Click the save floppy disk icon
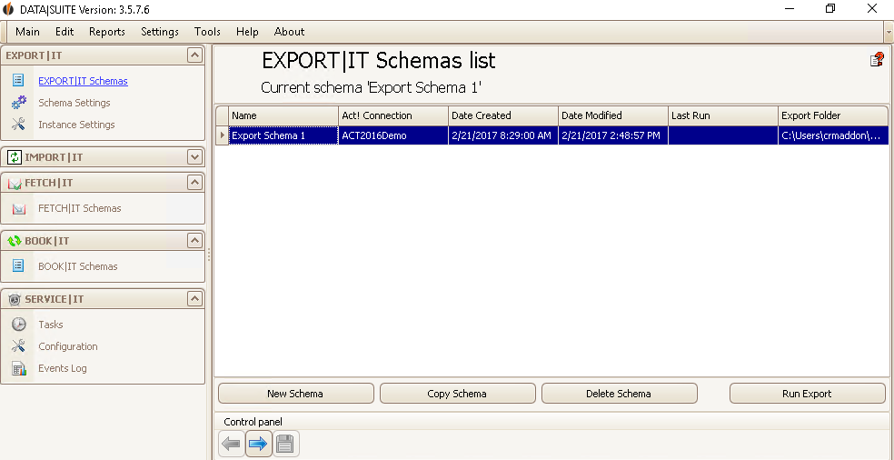Viewport: 894px width, 460px height. point(286,444)
